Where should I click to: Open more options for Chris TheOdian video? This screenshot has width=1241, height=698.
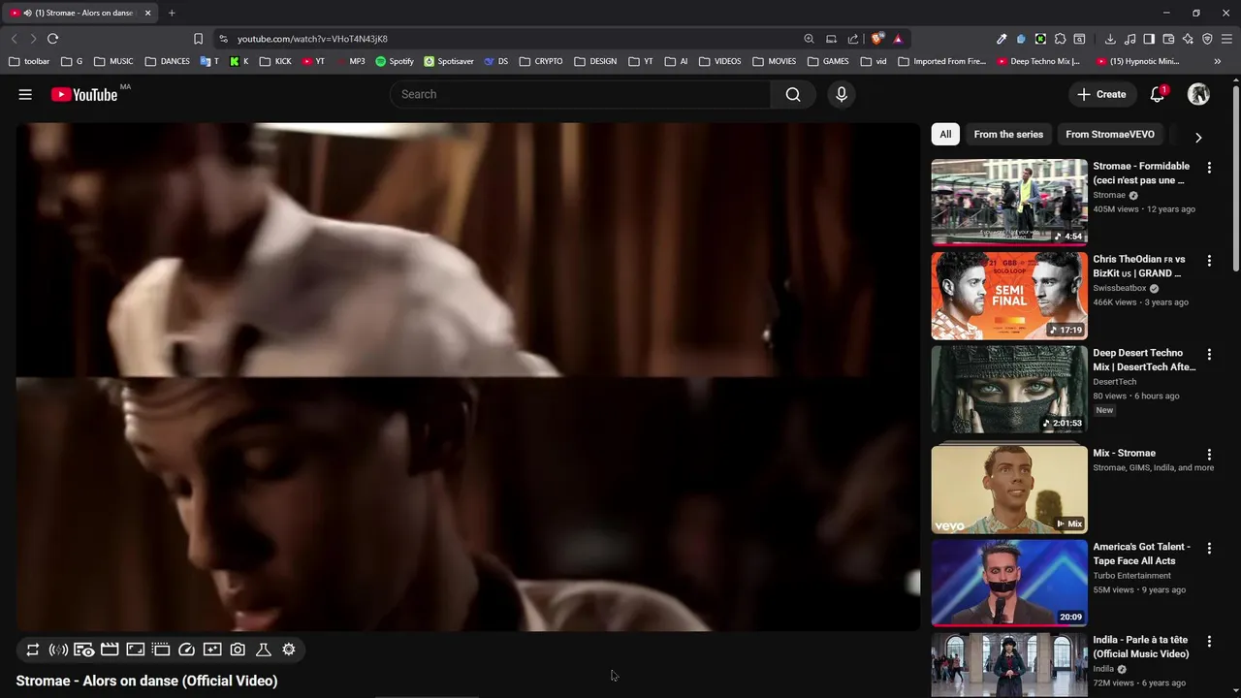(1209, 261)
